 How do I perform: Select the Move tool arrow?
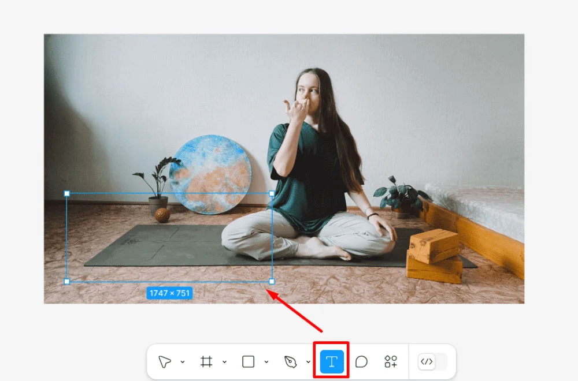164,362
